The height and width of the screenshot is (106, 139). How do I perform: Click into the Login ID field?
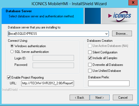click(53, 58)
